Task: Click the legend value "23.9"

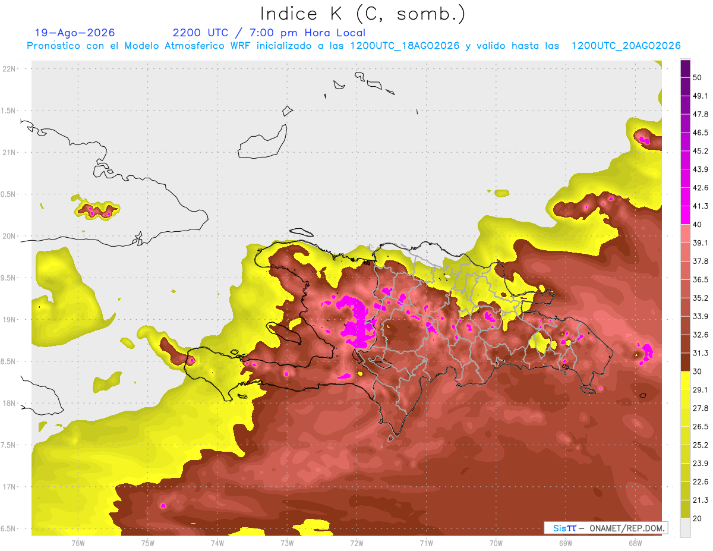Action: pyautogui.click(x=700, y=464)
